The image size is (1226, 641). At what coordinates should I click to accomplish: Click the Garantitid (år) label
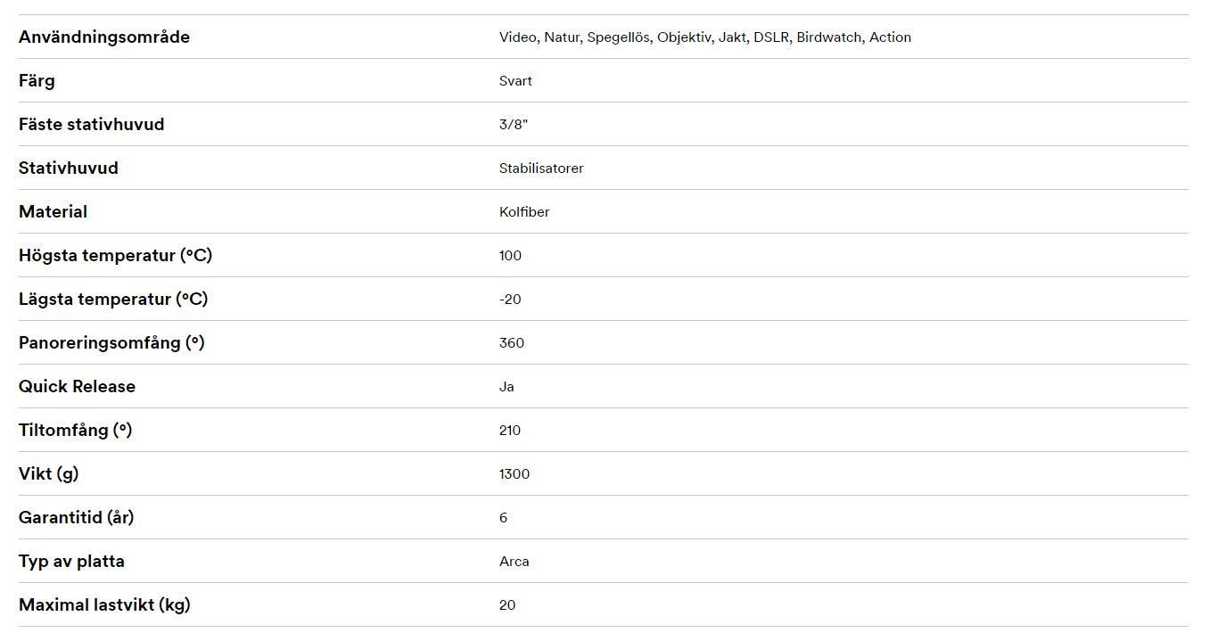77,518
